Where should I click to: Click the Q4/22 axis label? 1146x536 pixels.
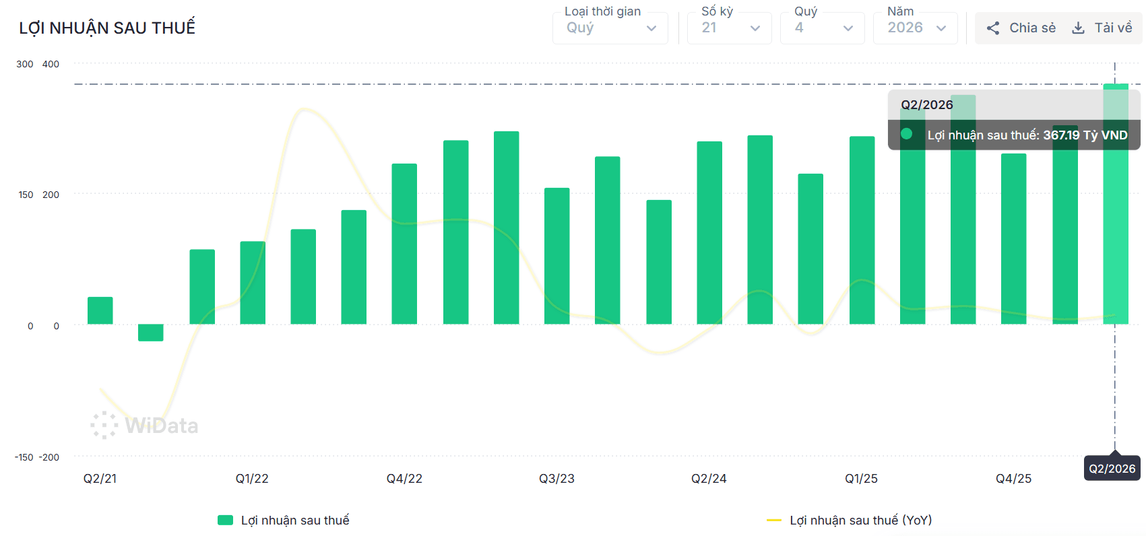coord(404,479)
